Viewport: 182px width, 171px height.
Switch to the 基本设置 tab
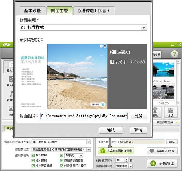(x=33, y=11)
